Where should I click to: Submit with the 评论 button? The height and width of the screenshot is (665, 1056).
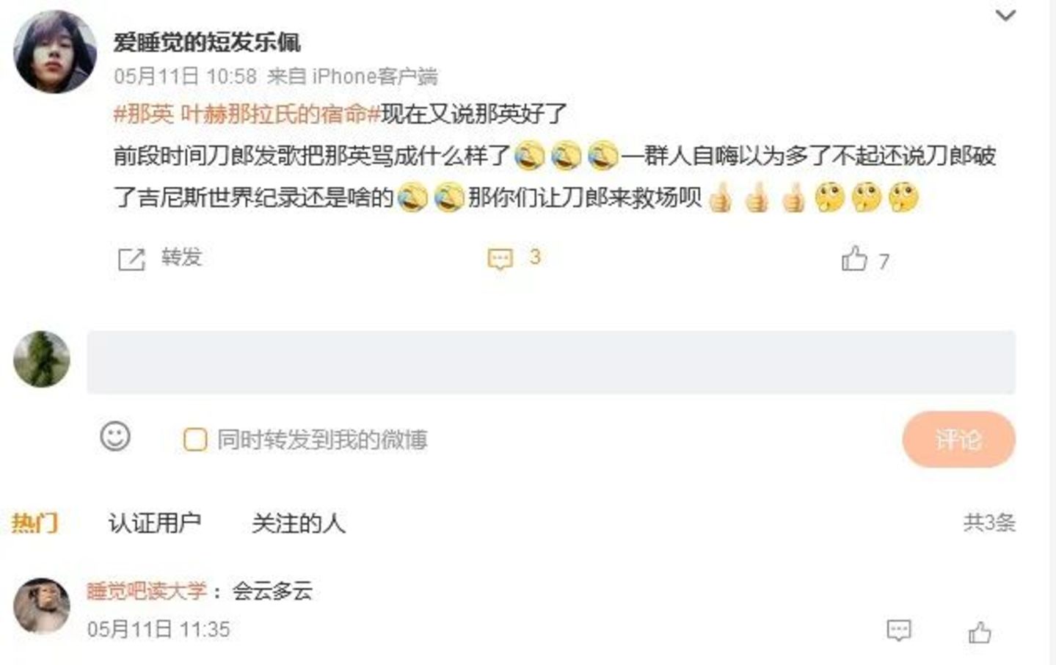[x=958, y=439]
